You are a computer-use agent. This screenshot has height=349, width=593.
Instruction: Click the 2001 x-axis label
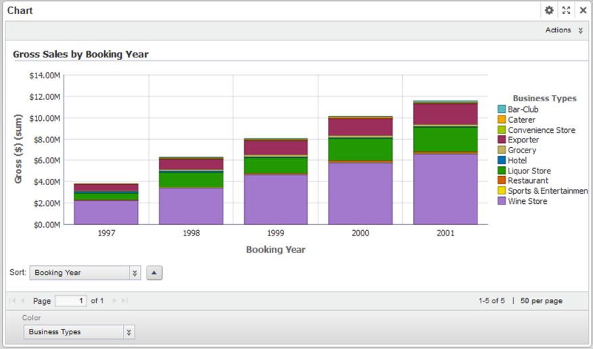(x=446, y=233)
